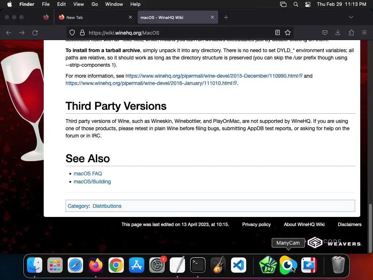Image resolution: width=373 pixels, height=280 pixels.
Task: Switch to the New Tab tab
Action: click(x=95, y=17)
